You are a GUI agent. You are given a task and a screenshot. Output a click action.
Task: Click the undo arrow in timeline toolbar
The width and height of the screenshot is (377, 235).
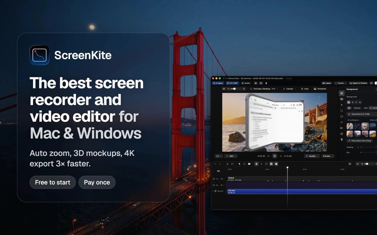(x=215, y=164)
